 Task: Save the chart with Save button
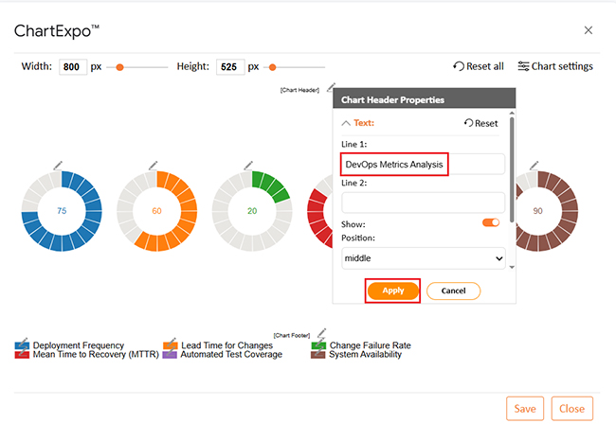point(525,409)
